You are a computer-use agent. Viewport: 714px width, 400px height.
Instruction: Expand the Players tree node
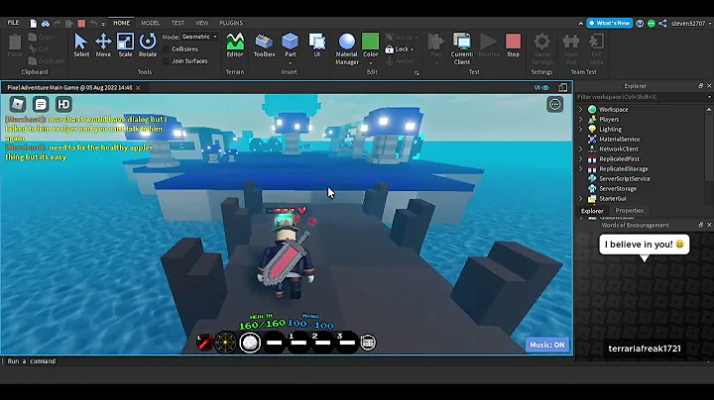point(580,120)
